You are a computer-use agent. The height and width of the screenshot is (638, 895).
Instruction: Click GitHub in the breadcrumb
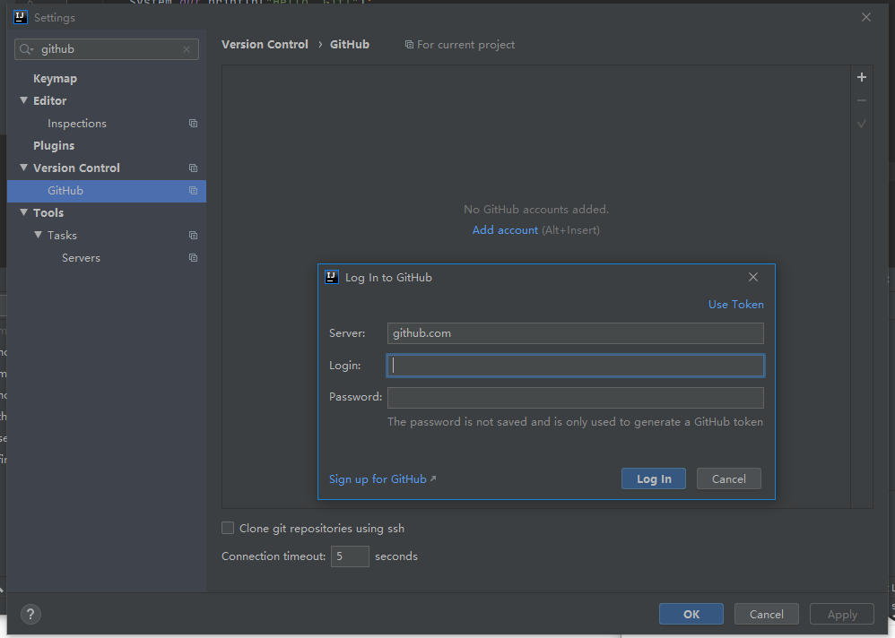click(x=350, y=45)
